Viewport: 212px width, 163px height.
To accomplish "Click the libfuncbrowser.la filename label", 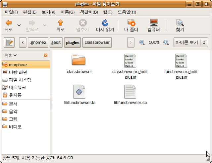I will pos(79,103).
